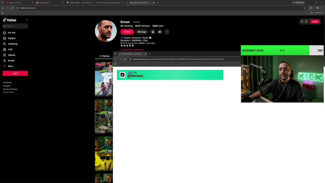Image resolution: width=325 pixels, height=183 pixels.
Task: Go back in the main browser
Action: click(3, 8)
